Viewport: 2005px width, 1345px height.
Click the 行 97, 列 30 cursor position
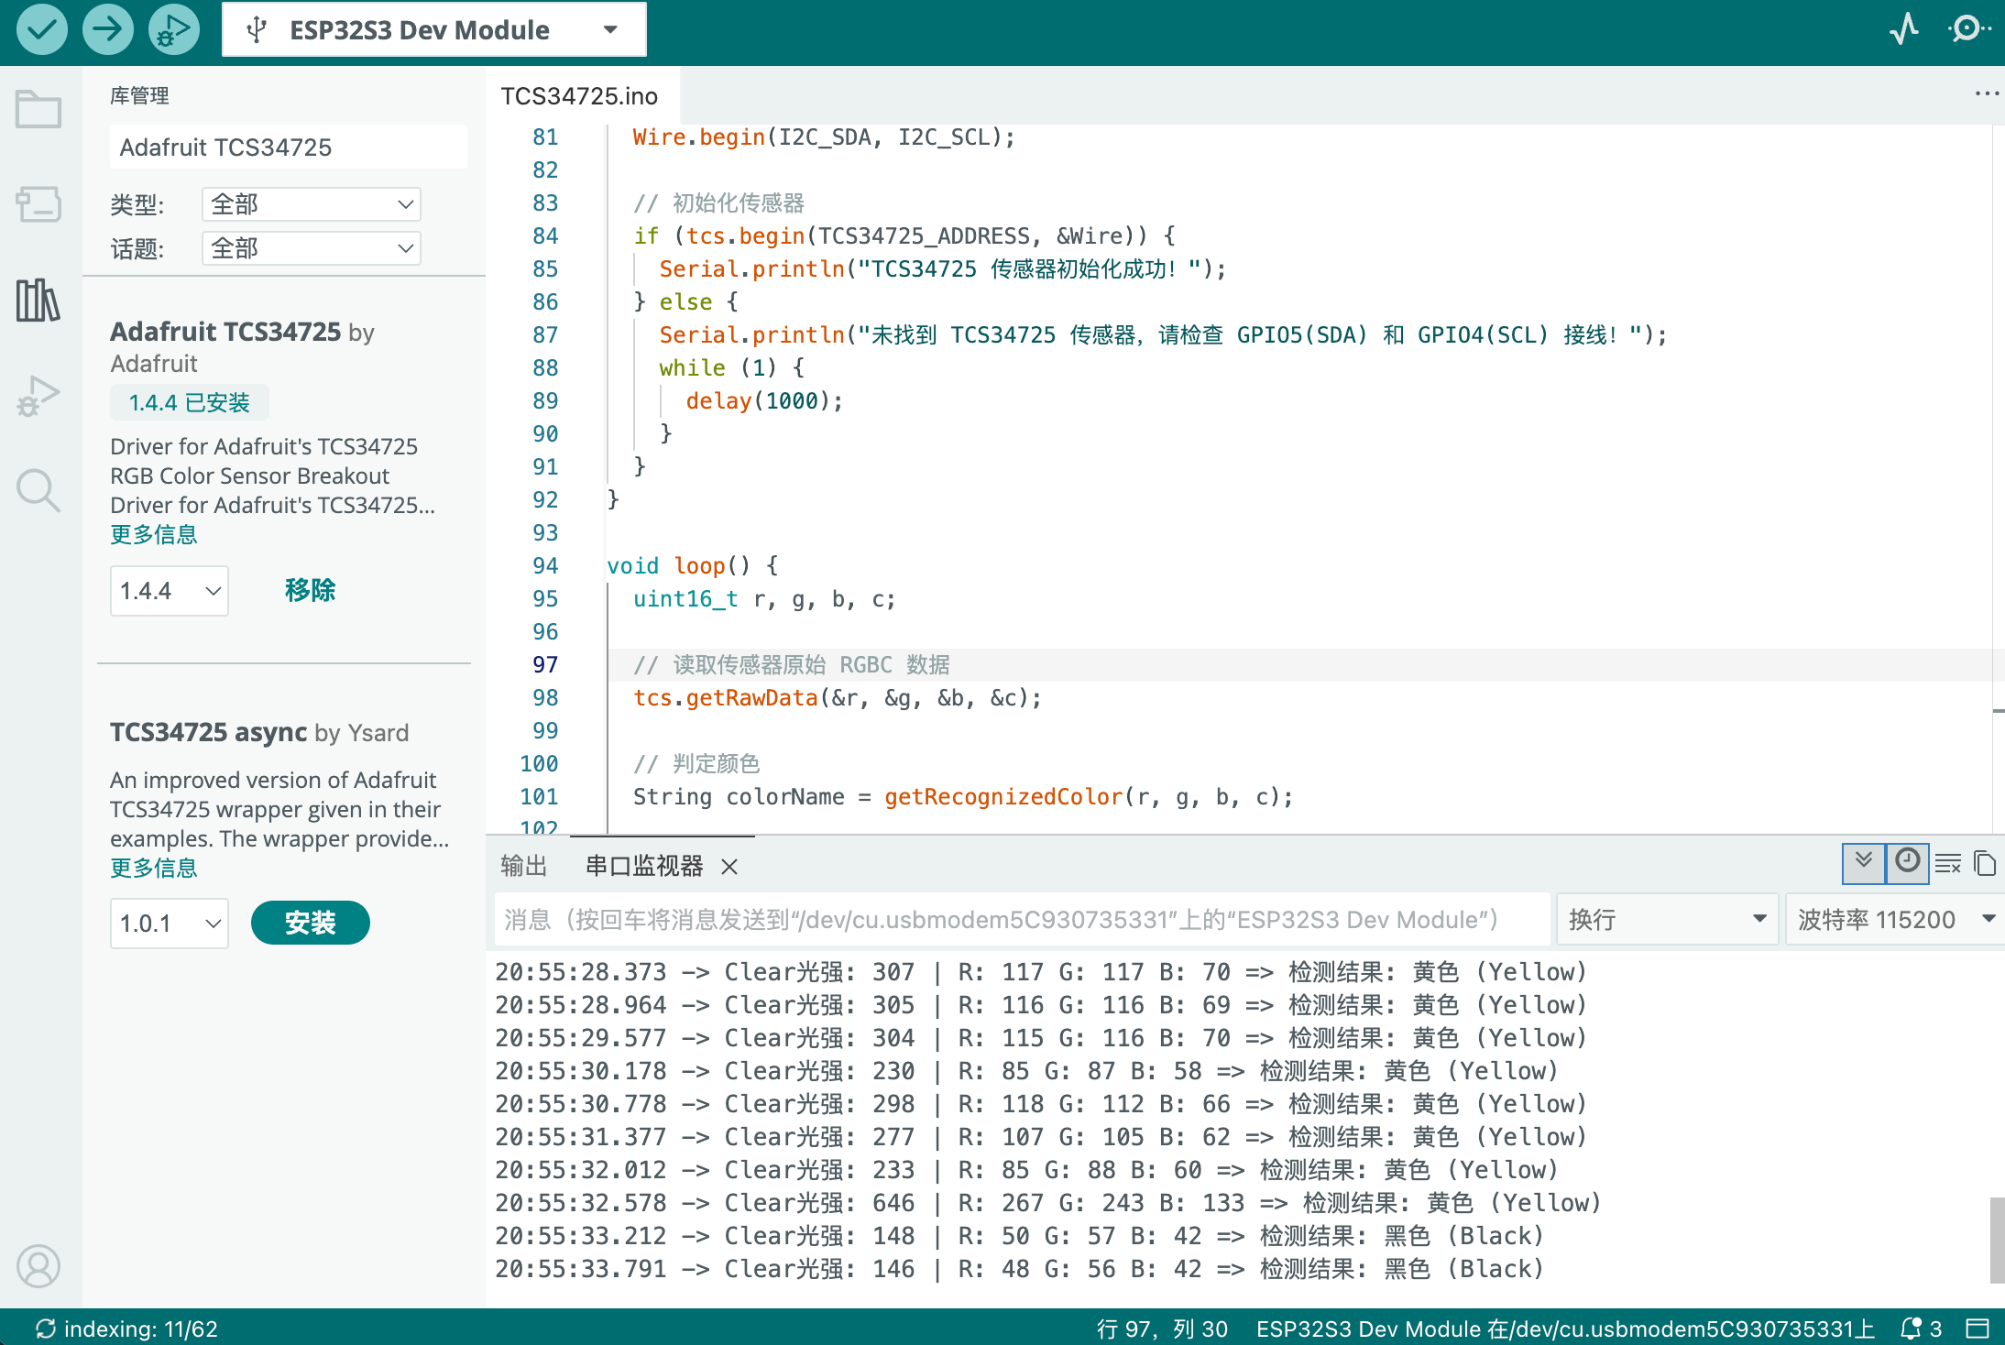1162,1329
